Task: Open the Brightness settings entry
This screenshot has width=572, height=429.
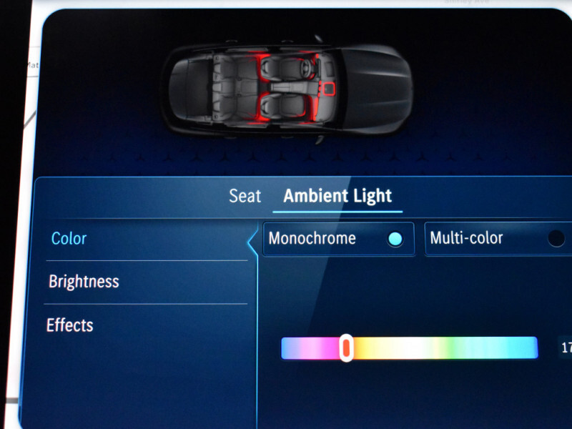Action: (84, 281)
